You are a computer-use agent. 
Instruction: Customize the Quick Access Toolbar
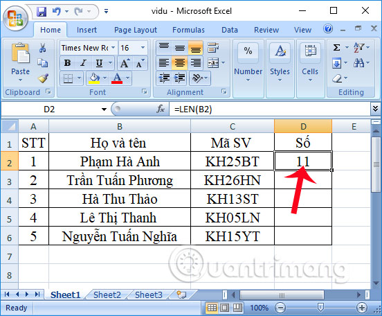106,11
